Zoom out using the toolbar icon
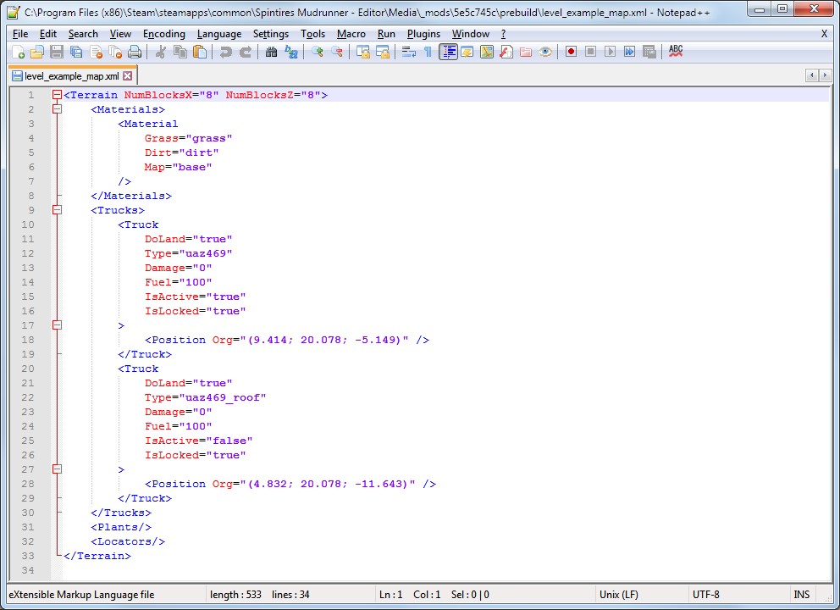 point(337,52)
